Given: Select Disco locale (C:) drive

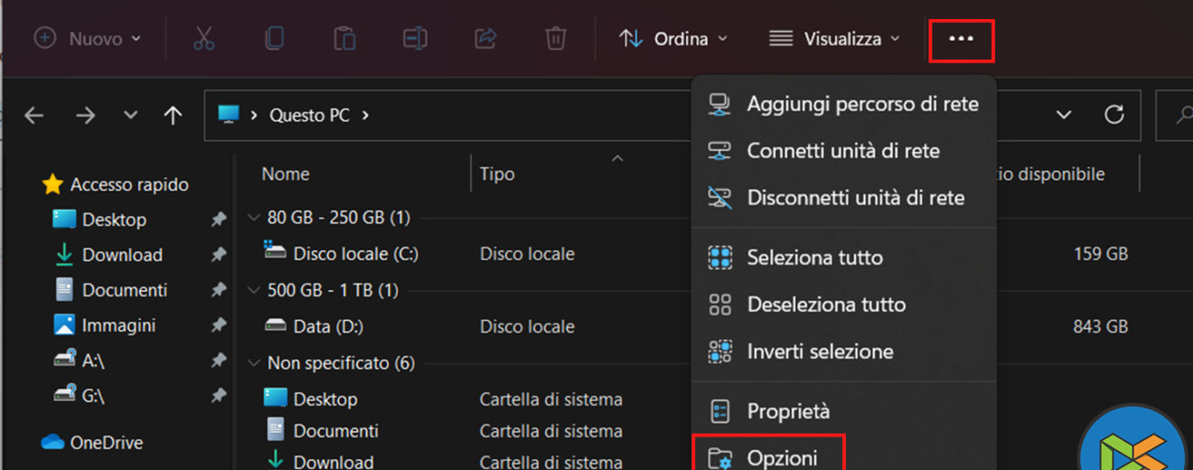Looking at the screenshot, I should click(x=354, y=254).
